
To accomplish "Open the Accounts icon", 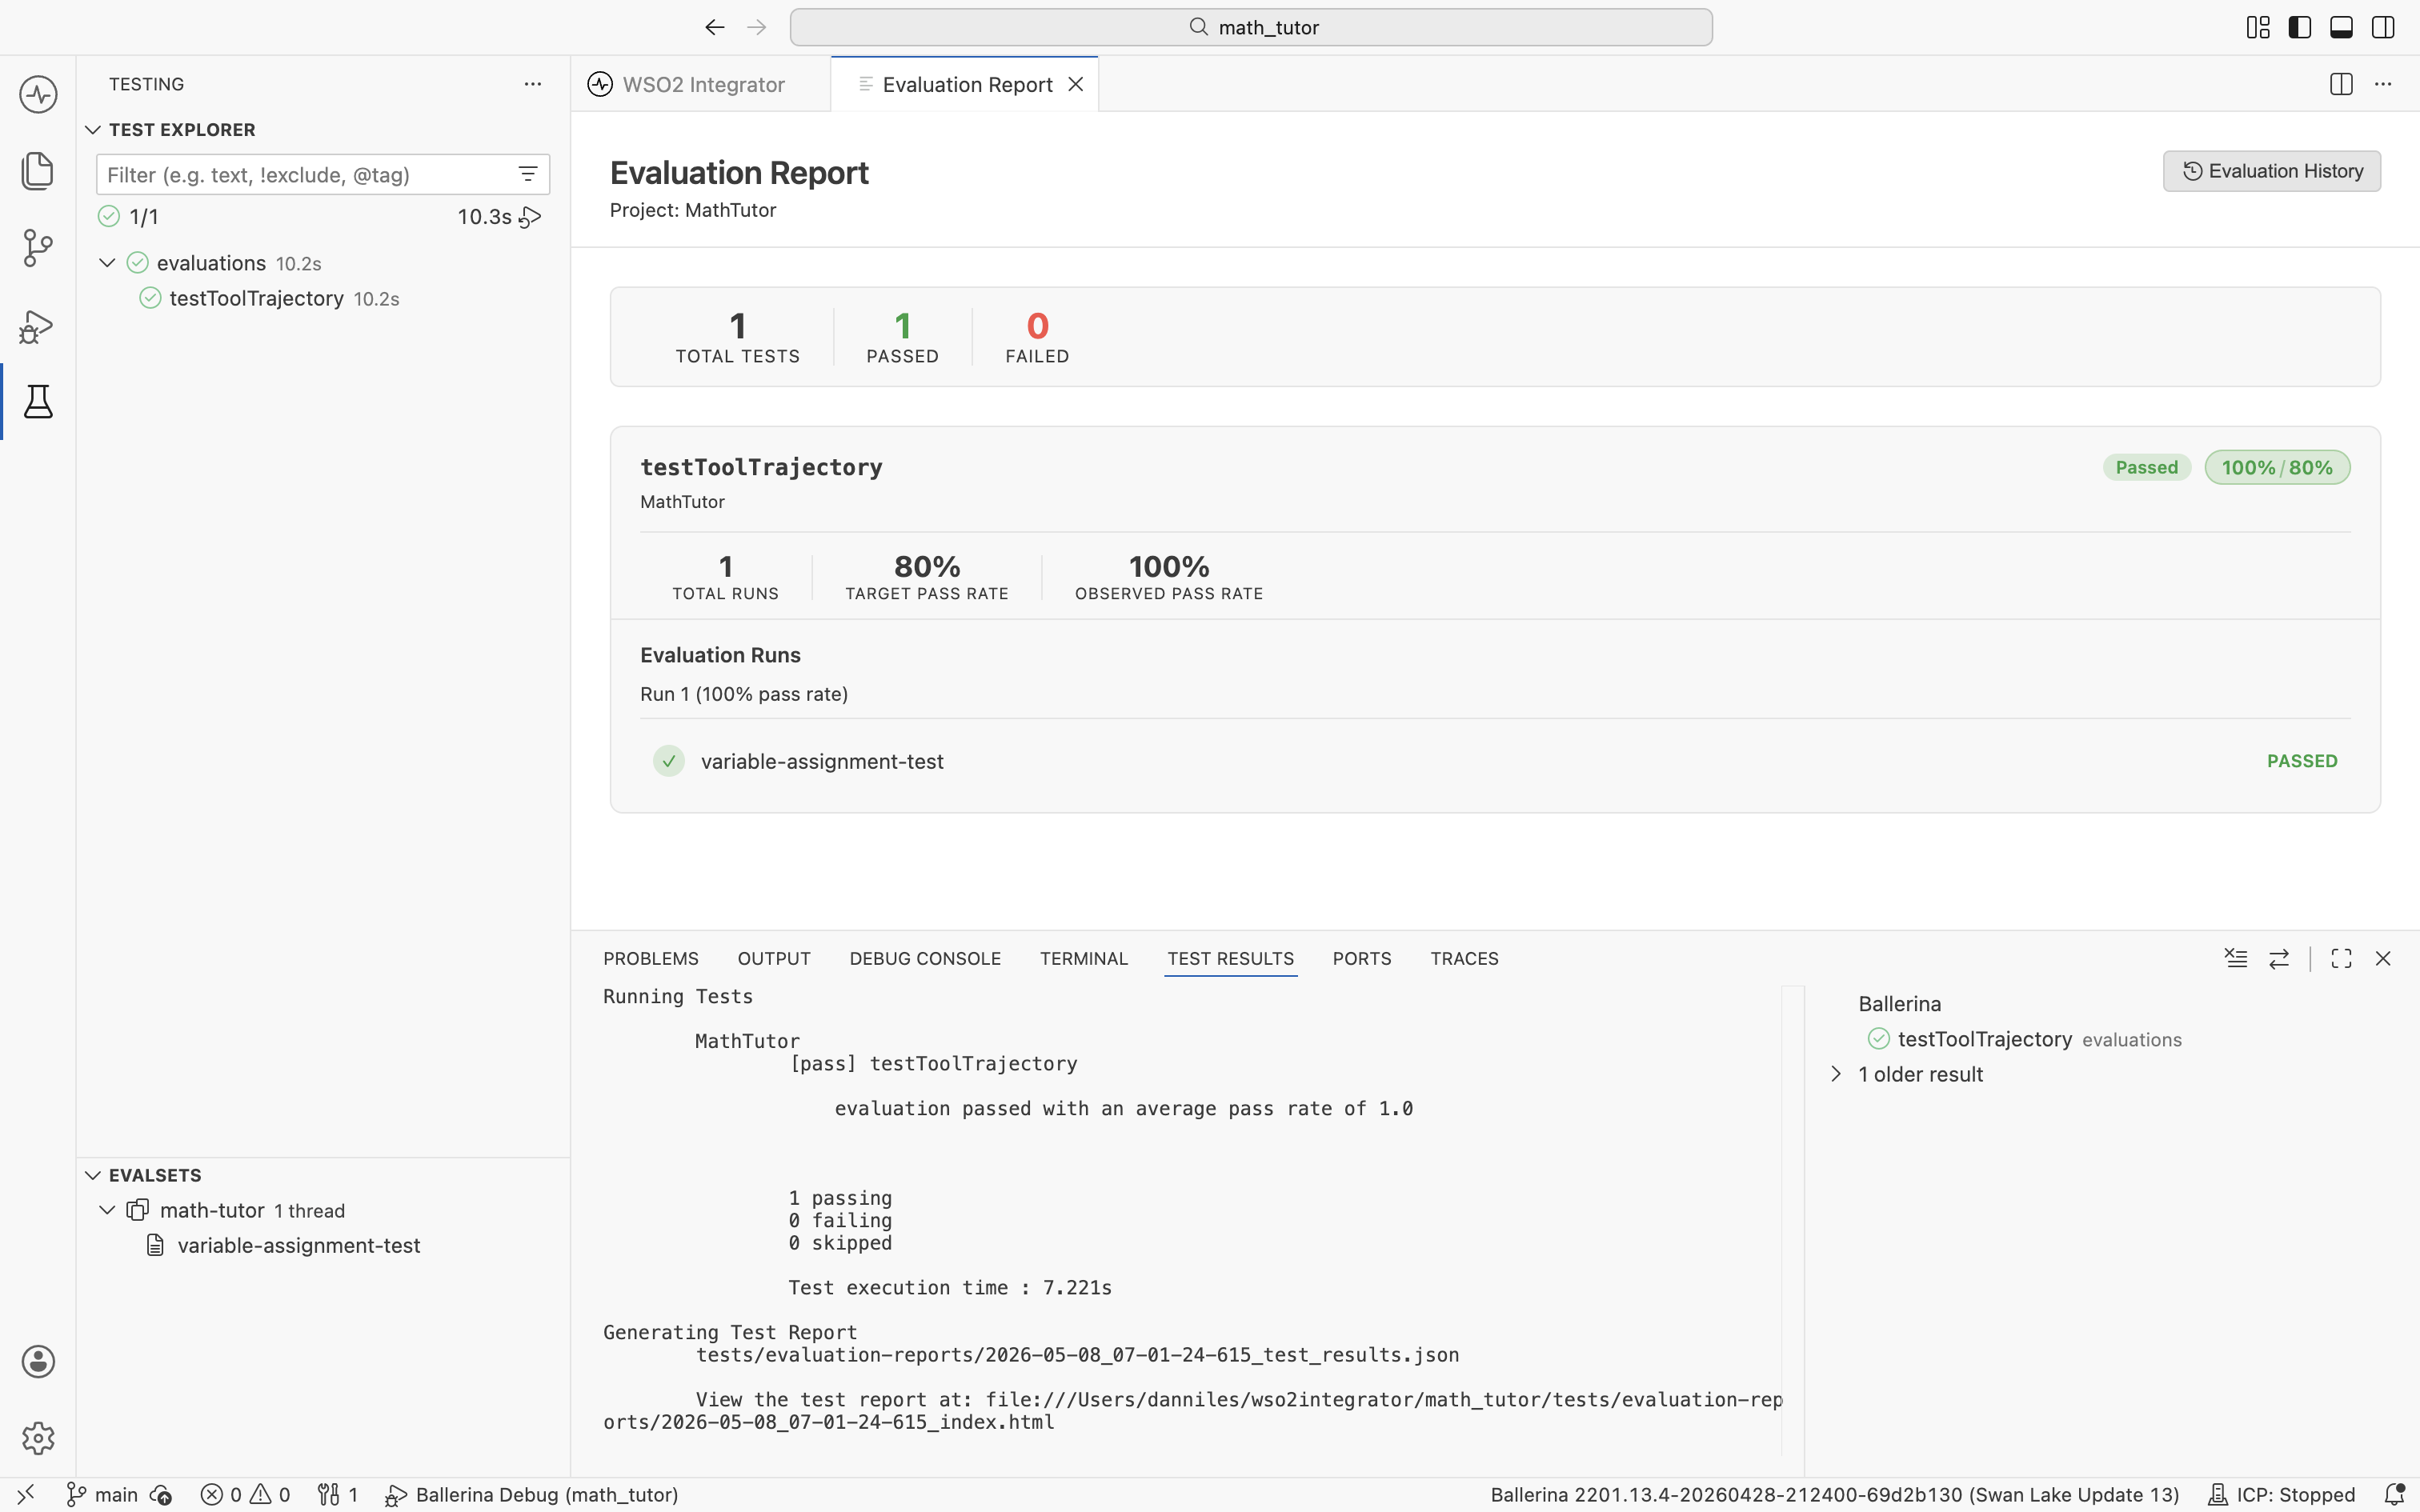I will [x=38, y=1361].
